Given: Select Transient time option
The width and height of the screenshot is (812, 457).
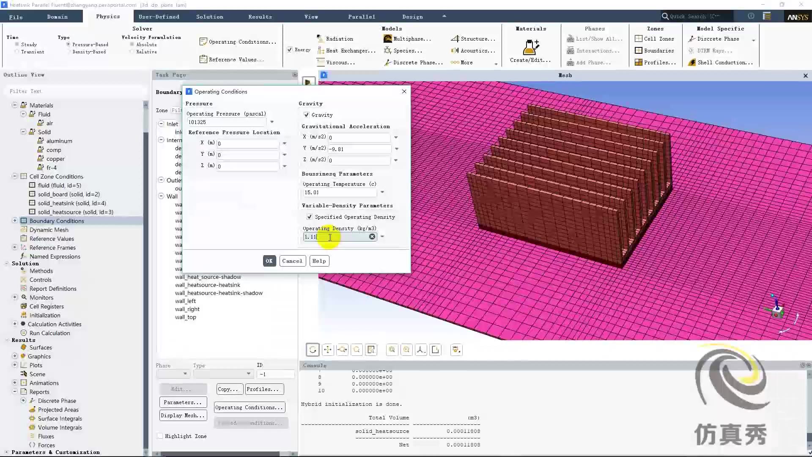Looking at the screenshot, I should click(17, 52).
